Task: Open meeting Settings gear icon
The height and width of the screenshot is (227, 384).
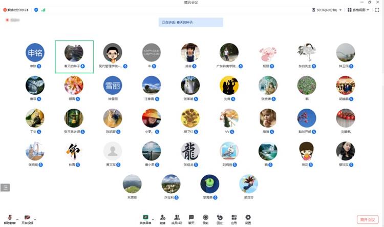Action: [x=248, y=218]
